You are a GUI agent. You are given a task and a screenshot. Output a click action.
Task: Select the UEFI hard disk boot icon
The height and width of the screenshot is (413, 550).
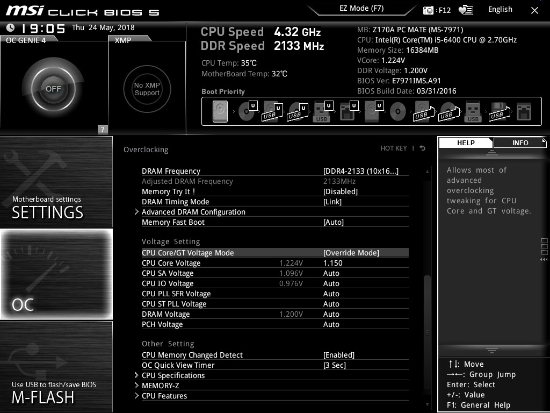coord(374,111)
